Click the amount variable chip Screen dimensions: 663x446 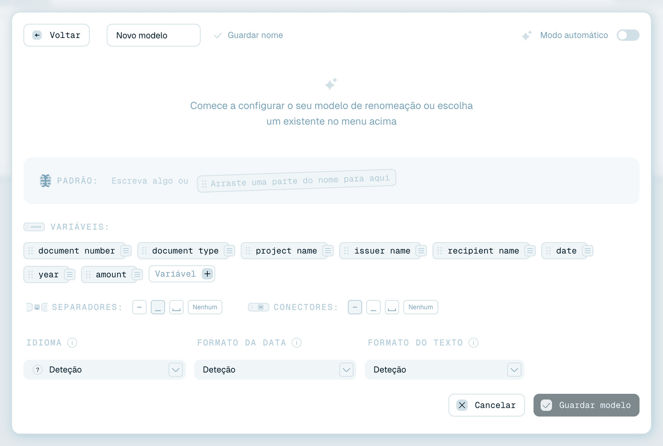[x=109, y=274]
